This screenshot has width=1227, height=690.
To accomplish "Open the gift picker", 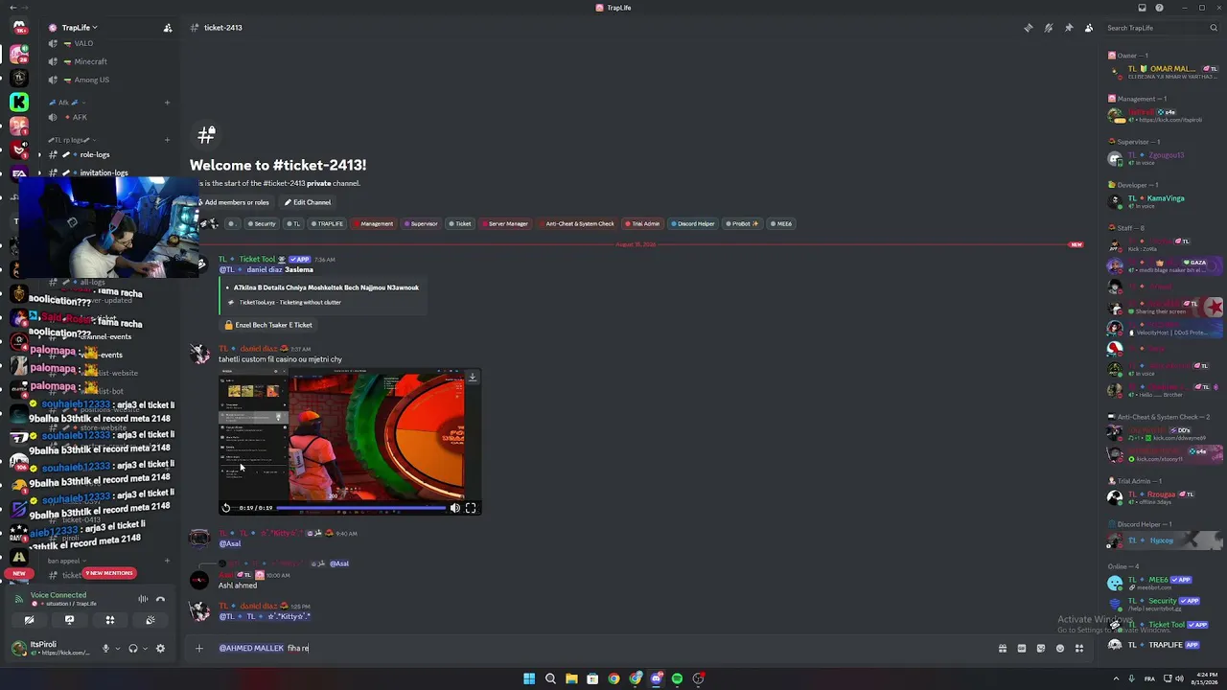I will [x=1003, y=649].
